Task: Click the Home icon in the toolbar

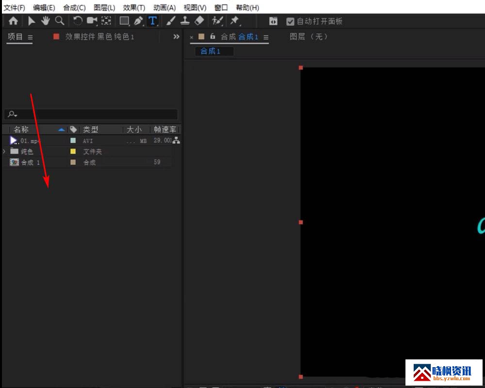Action: click(x=13, y=21)
